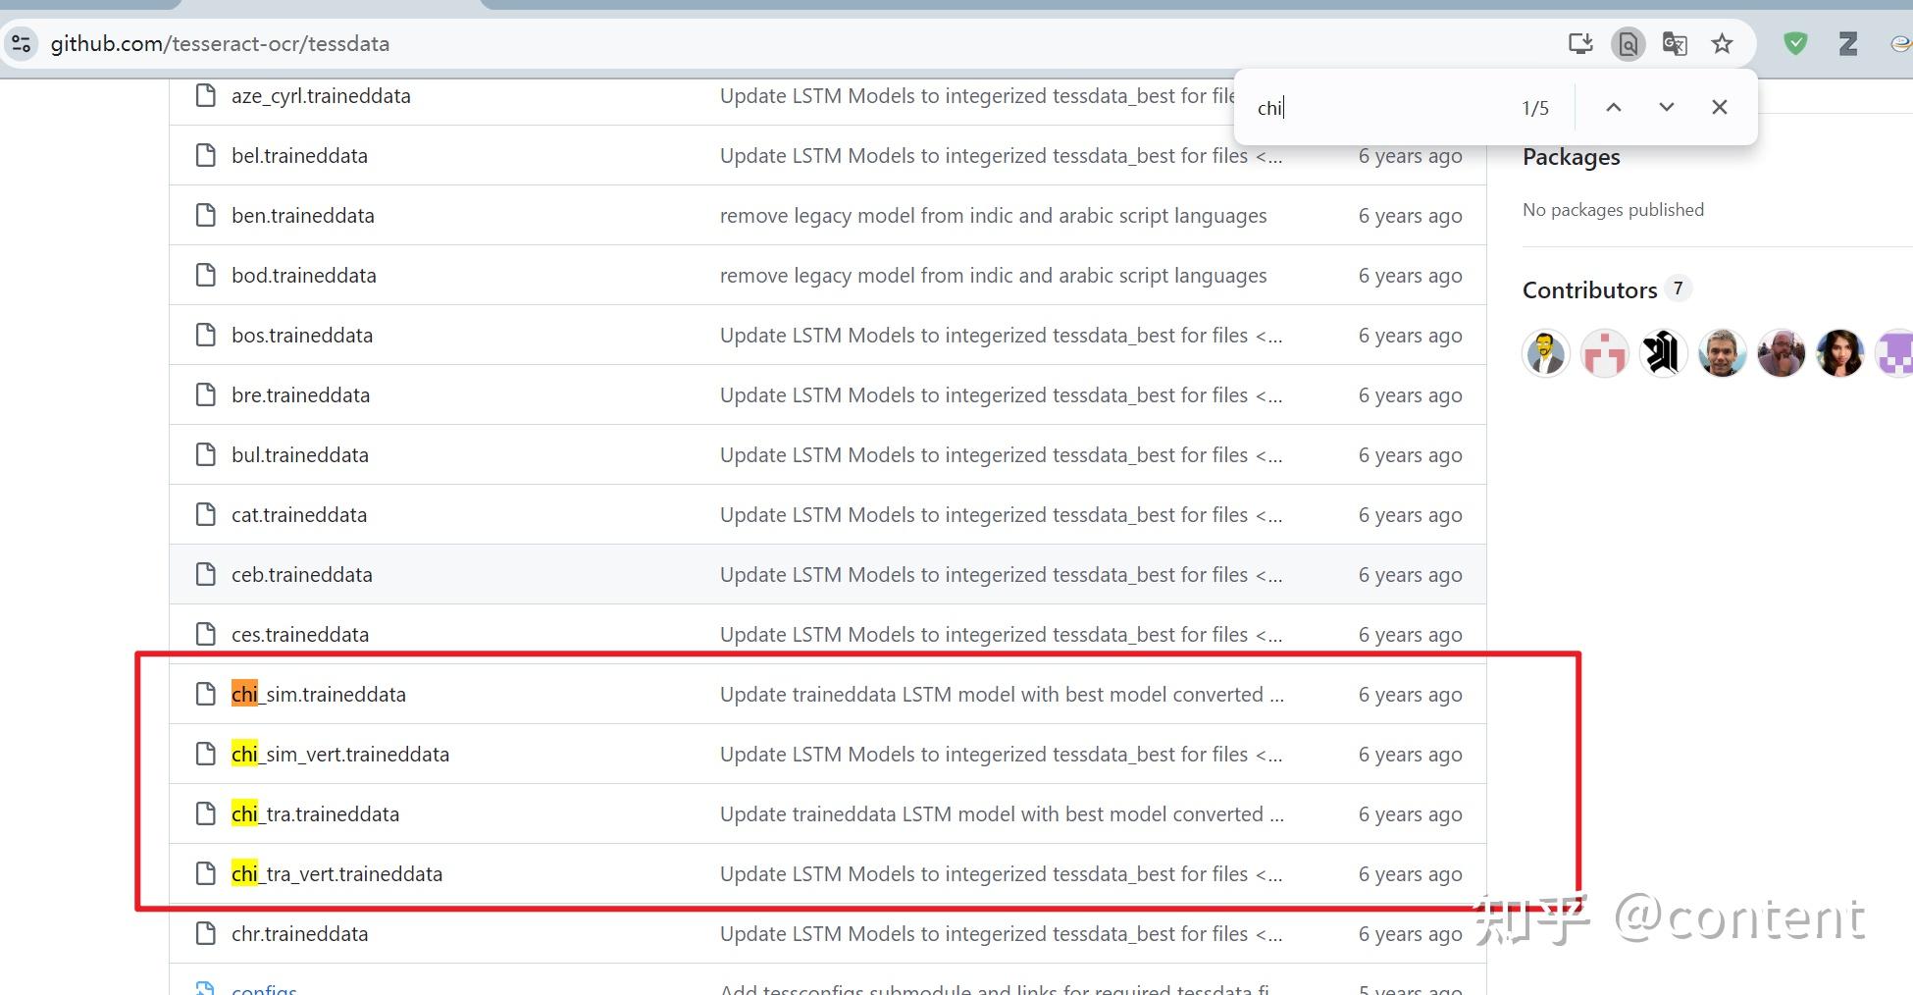Viewport: 1913px width, 995px height.
Task: Open chi_sim_vert.traineddata file
Action: pos(340,754)
